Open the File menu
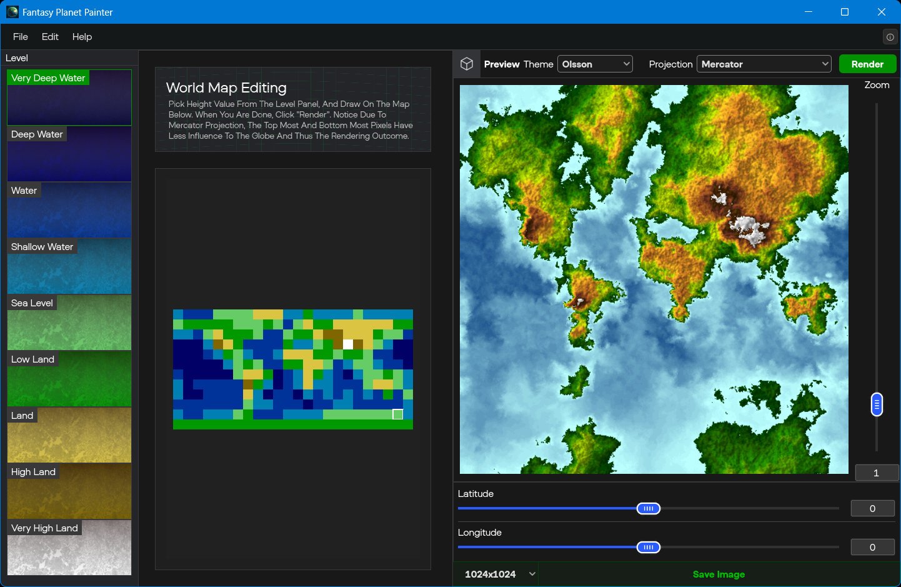The image size is (901, 587). click(x=21, y=37)
